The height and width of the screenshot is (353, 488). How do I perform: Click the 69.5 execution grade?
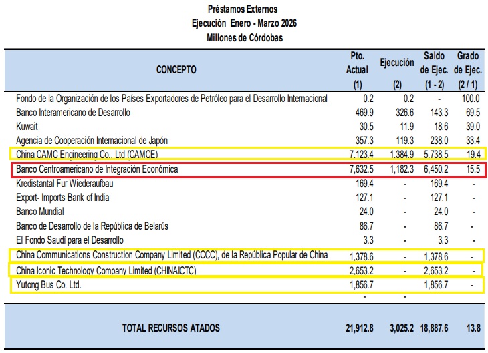473,113
